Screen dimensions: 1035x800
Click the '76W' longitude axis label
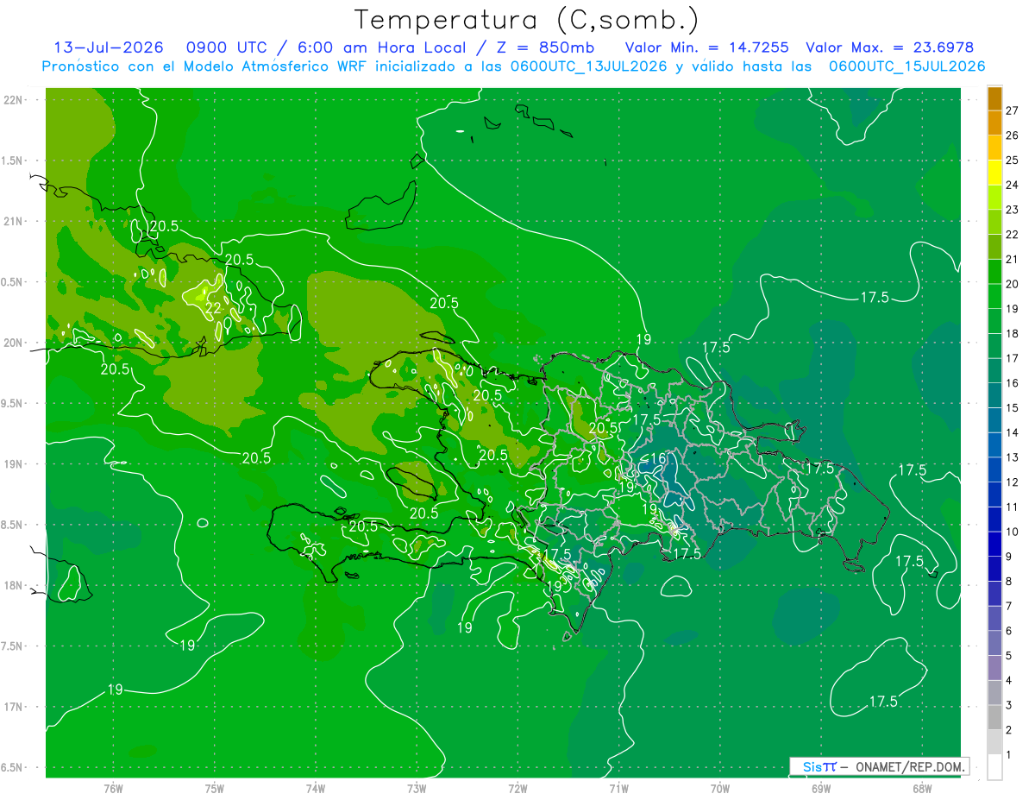(x=113, y=789)
